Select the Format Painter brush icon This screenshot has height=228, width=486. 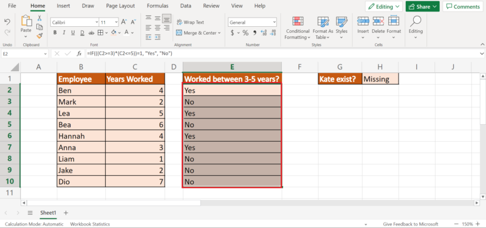point(39,36)
